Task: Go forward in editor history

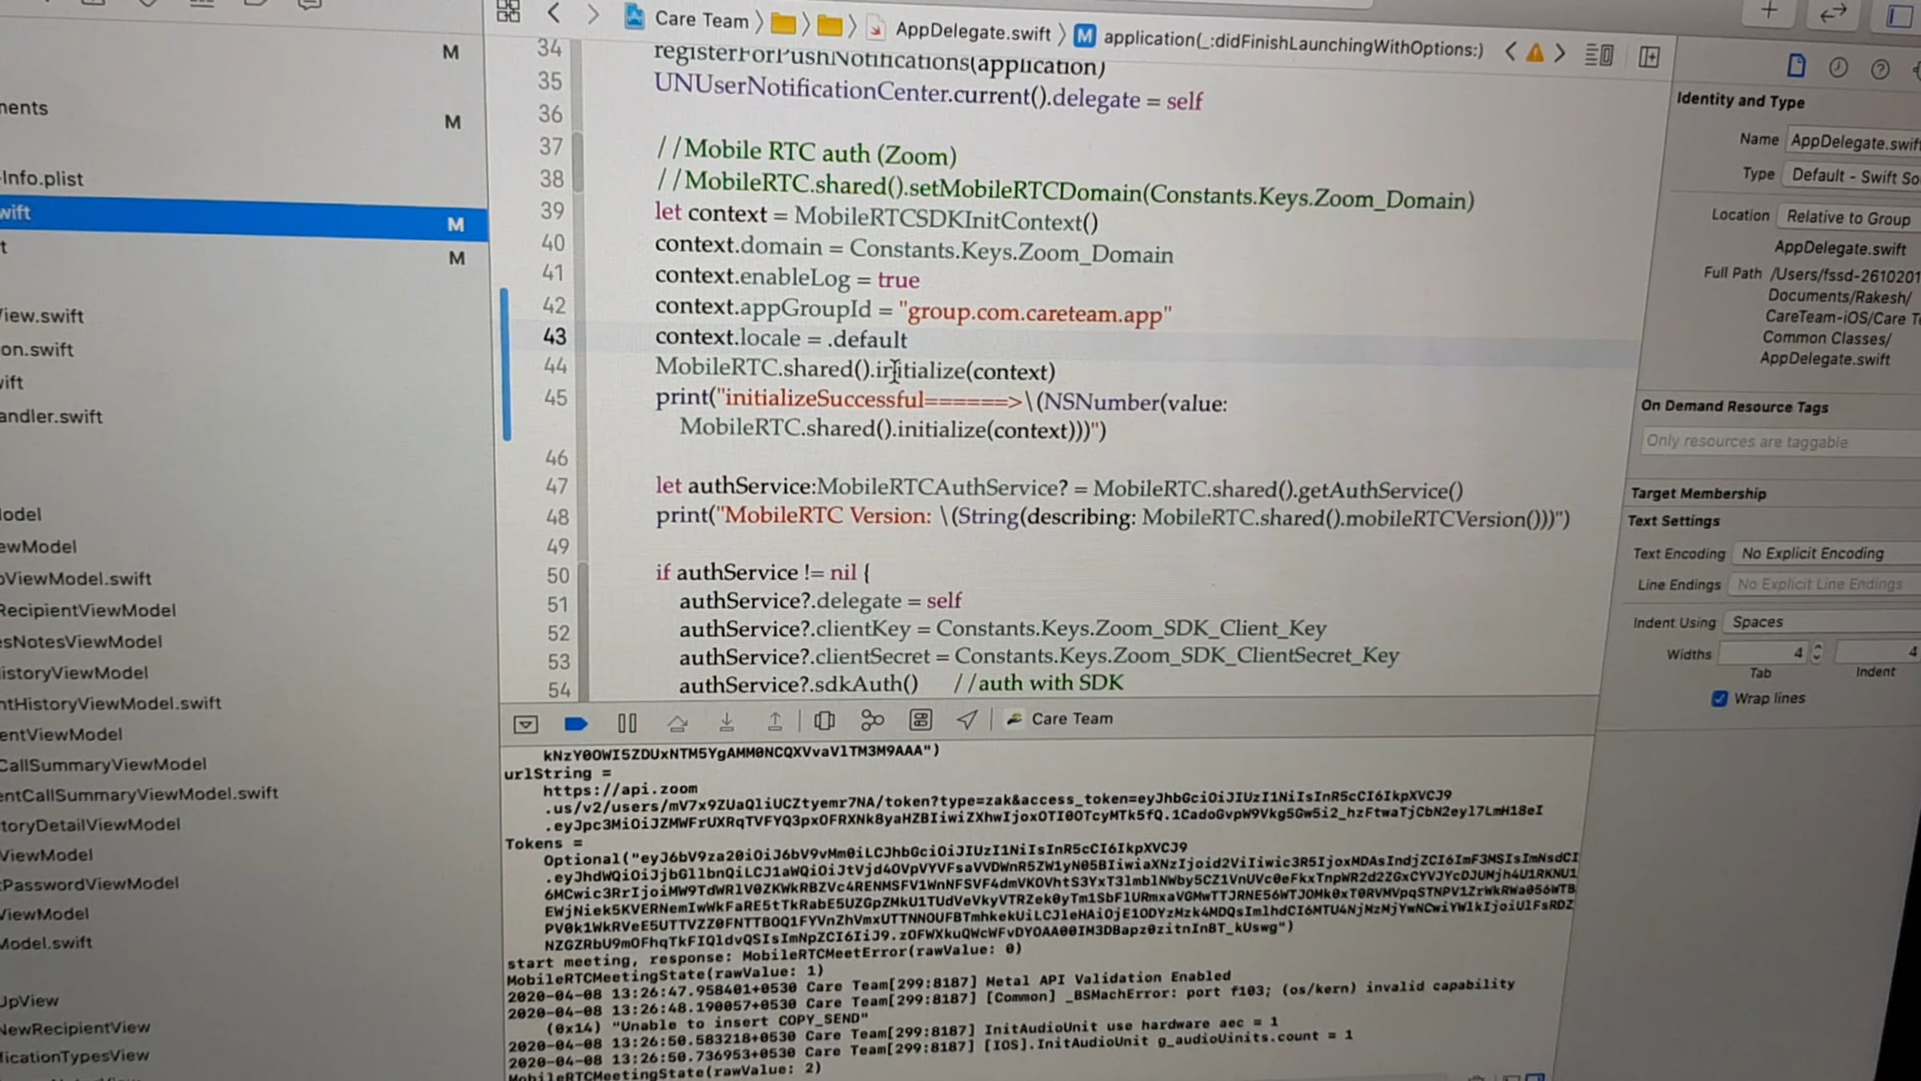Action: point(592,15)
